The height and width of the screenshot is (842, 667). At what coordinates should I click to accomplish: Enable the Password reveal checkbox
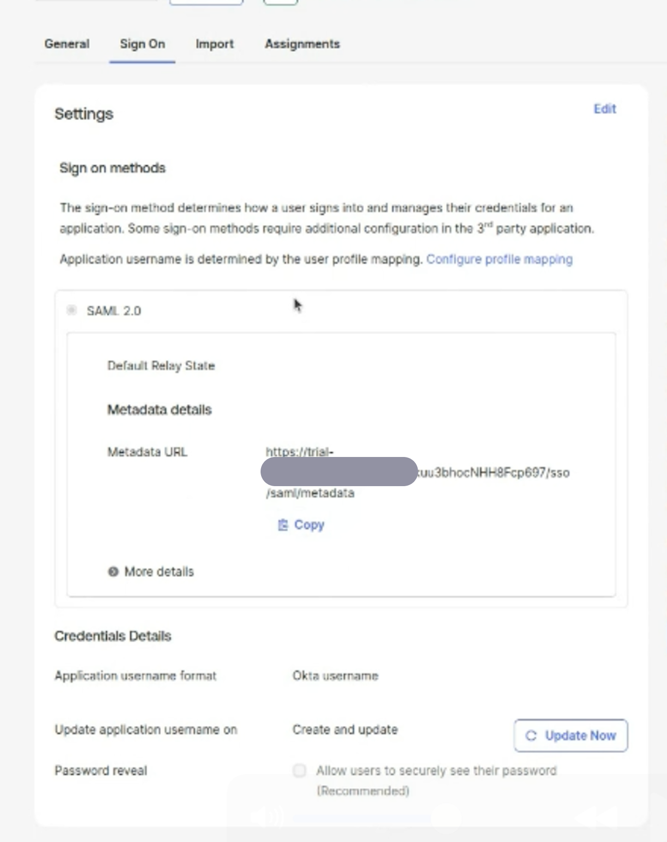[x=299, y=771]
